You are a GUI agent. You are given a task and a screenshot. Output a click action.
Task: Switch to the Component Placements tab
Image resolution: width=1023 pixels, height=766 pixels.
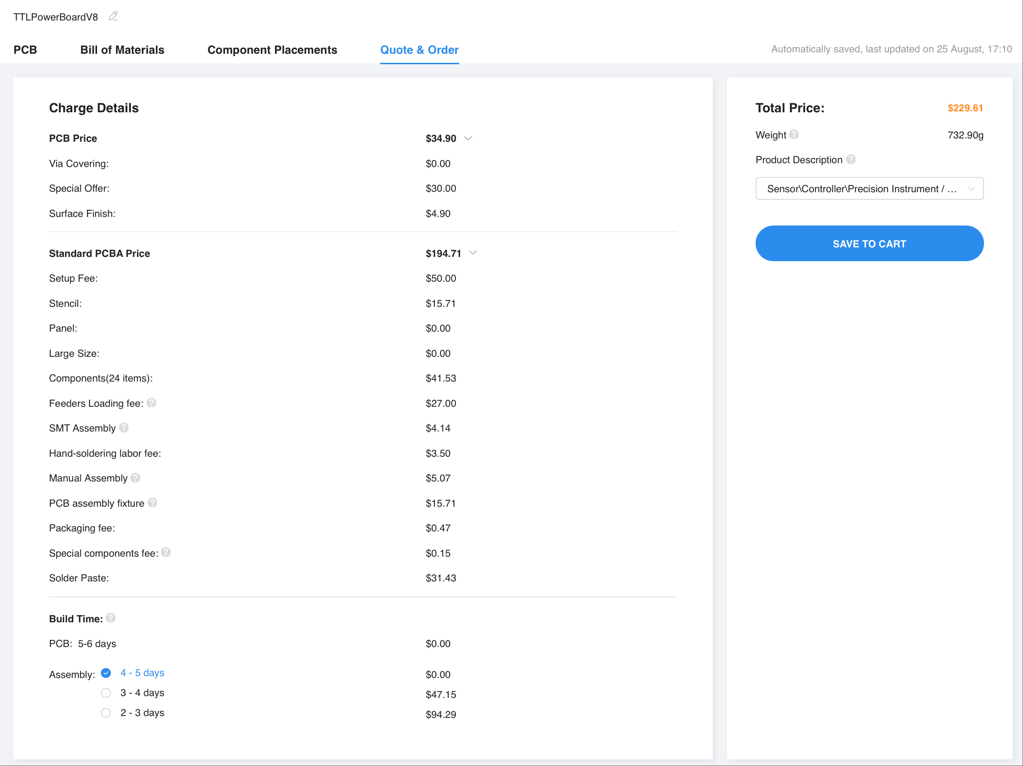click(272, 50)
